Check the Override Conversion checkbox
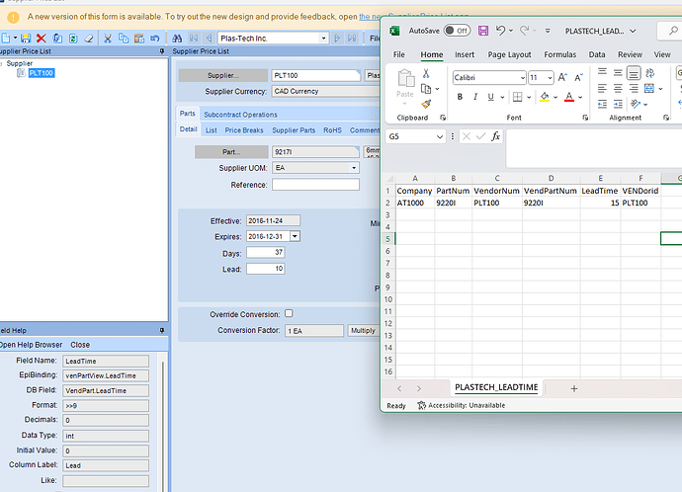The height and width of the screenshot is (492, 682). coord(289,313)
